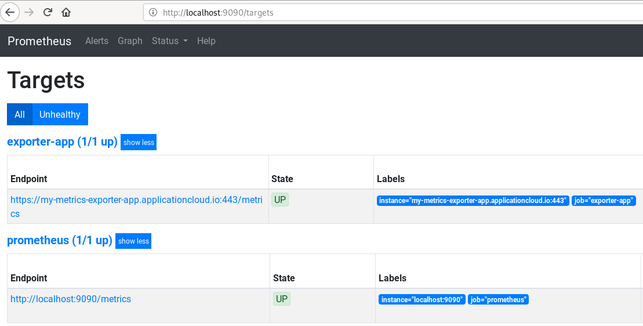Viewport: 643px width, 326px height.
Task: Open the http://localhost:9090/metrics endpoint link
Action: coord(71,299)
